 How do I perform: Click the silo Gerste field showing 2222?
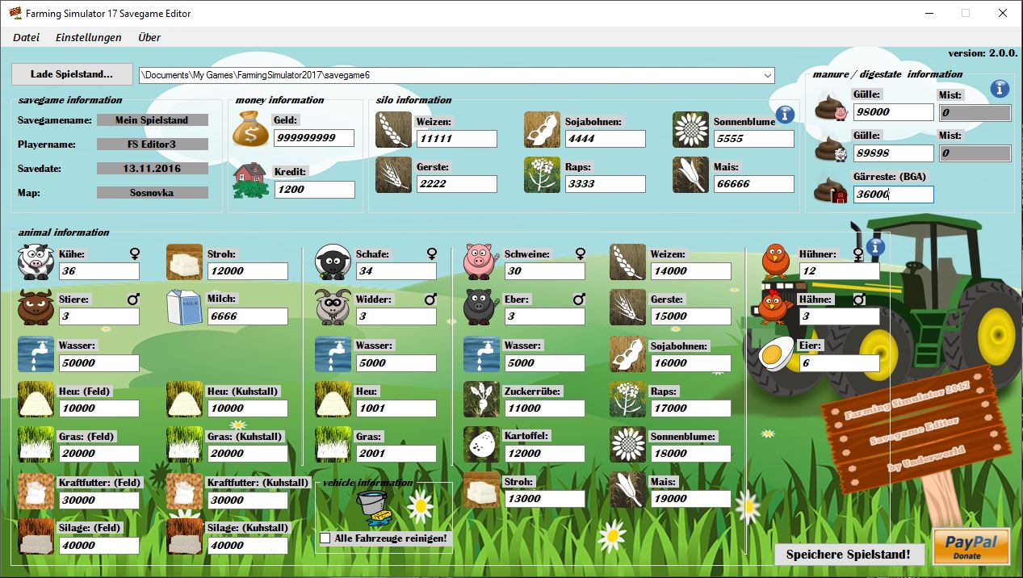tap(456, 183)
